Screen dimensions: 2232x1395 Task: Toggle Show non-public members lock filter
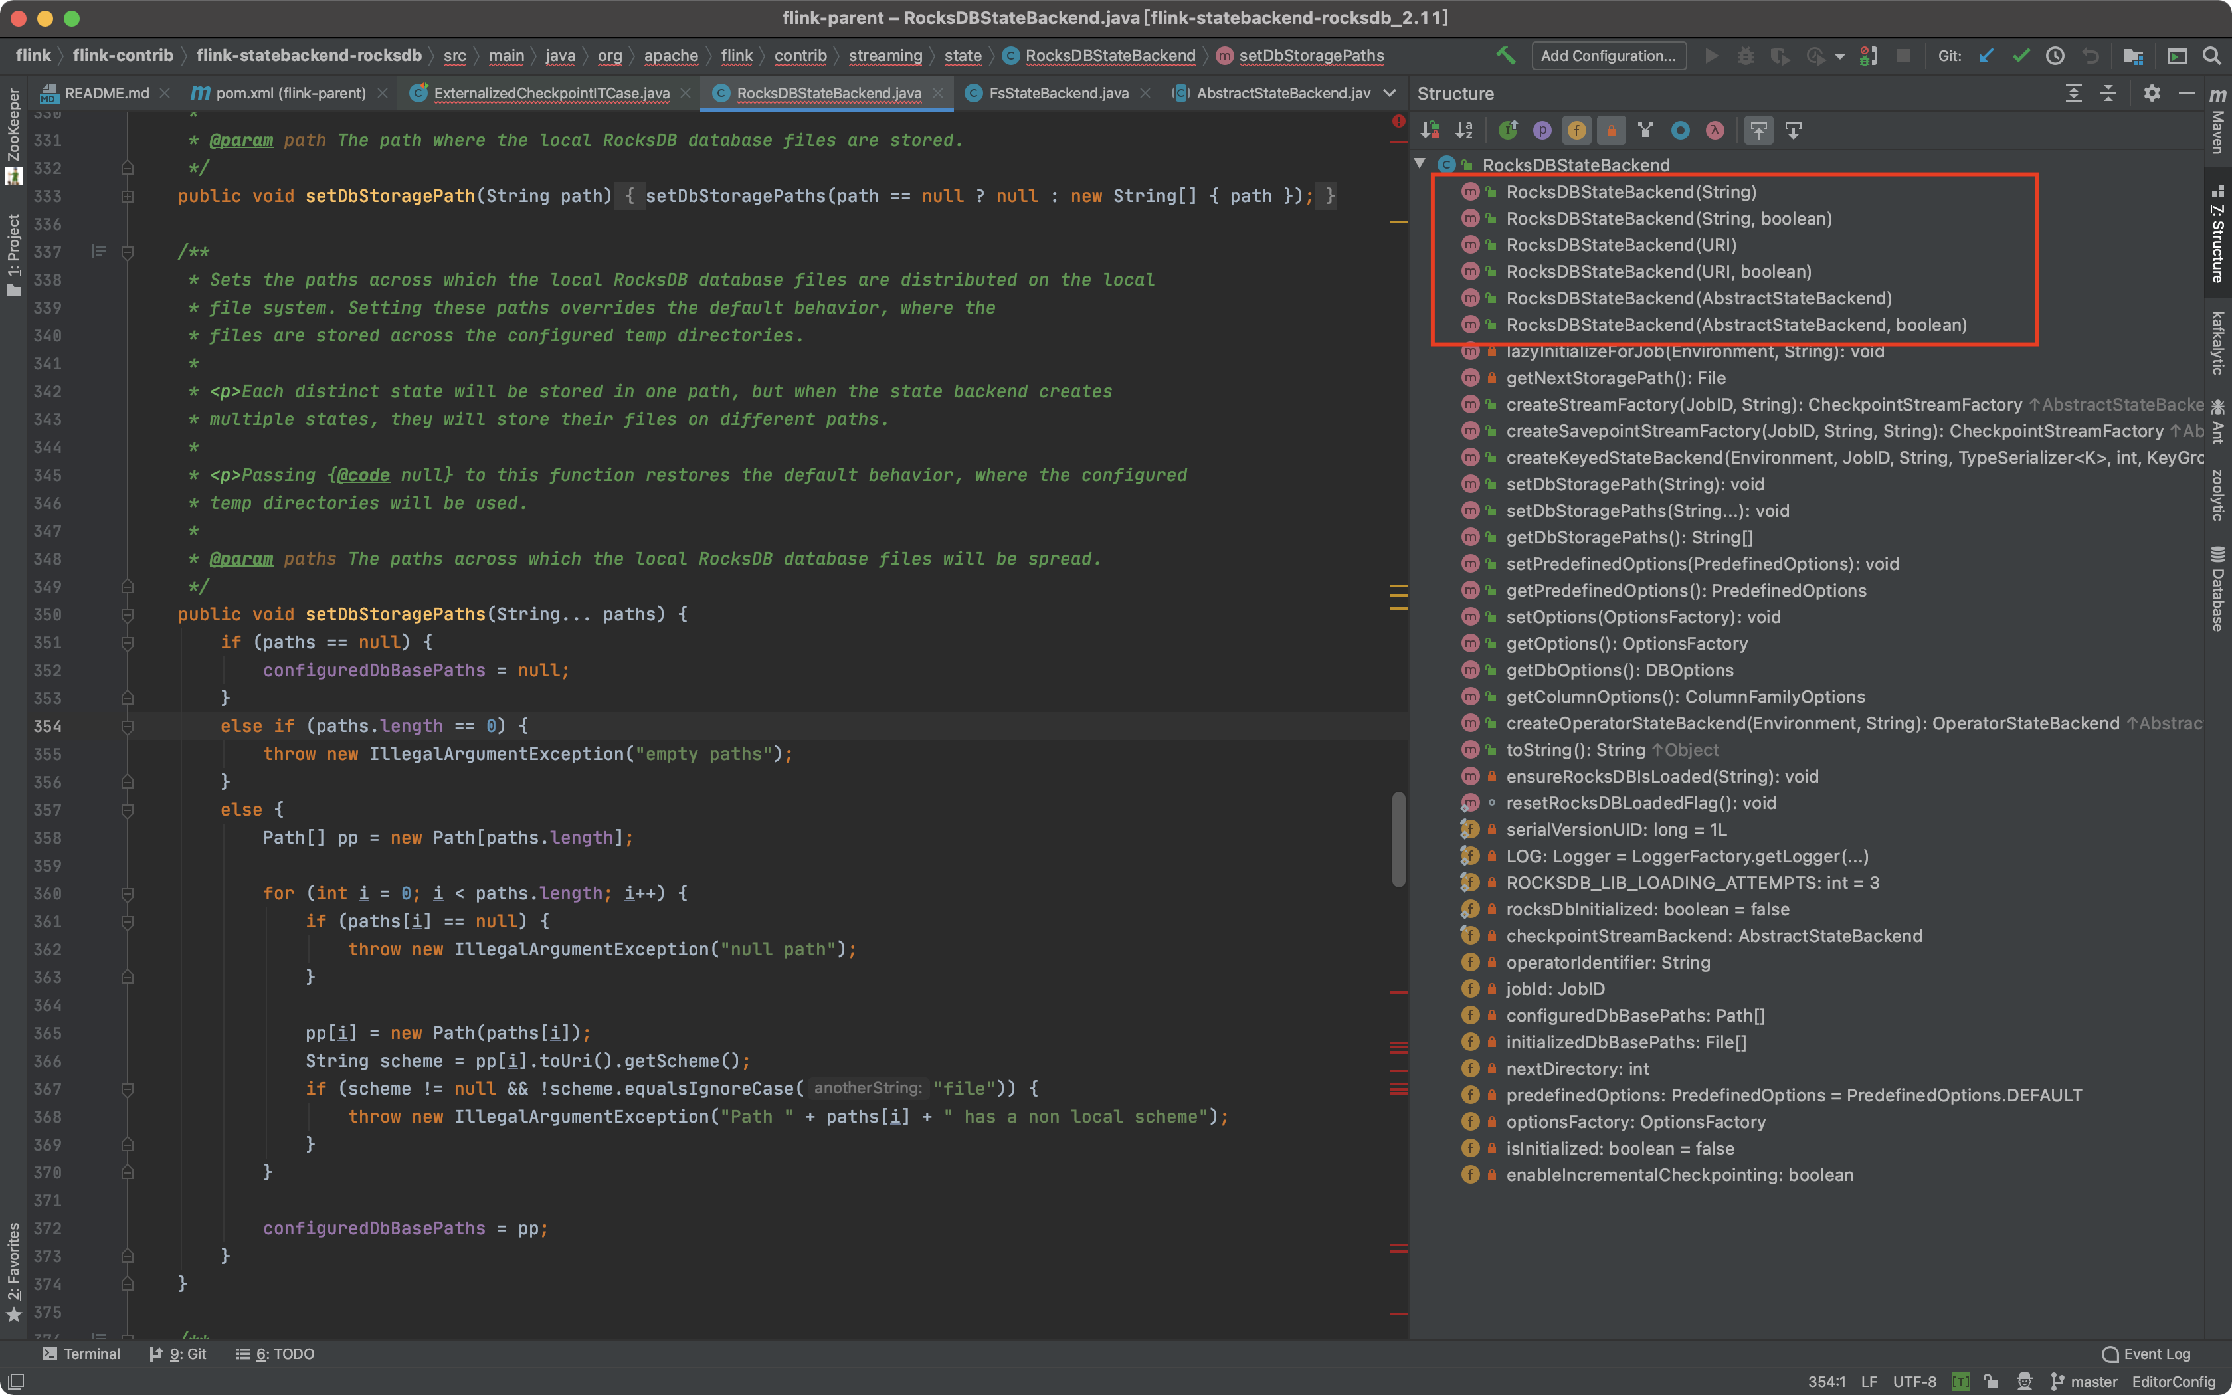coord(1610,130)
